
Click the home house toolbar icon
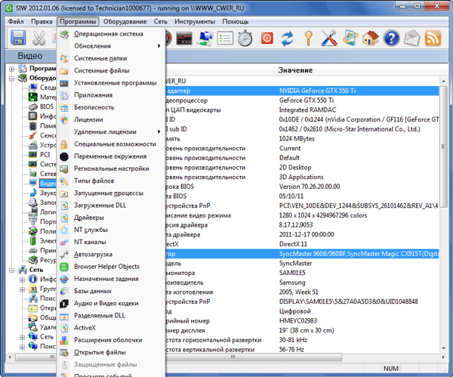coord(370,37)
